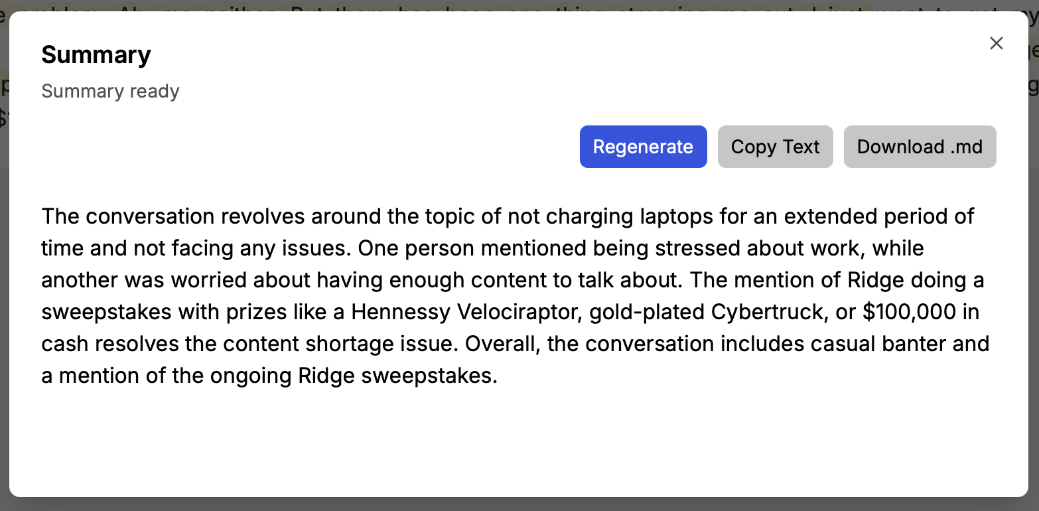Click the Regenerate button
1039x511 pixels.
(643, 147)
